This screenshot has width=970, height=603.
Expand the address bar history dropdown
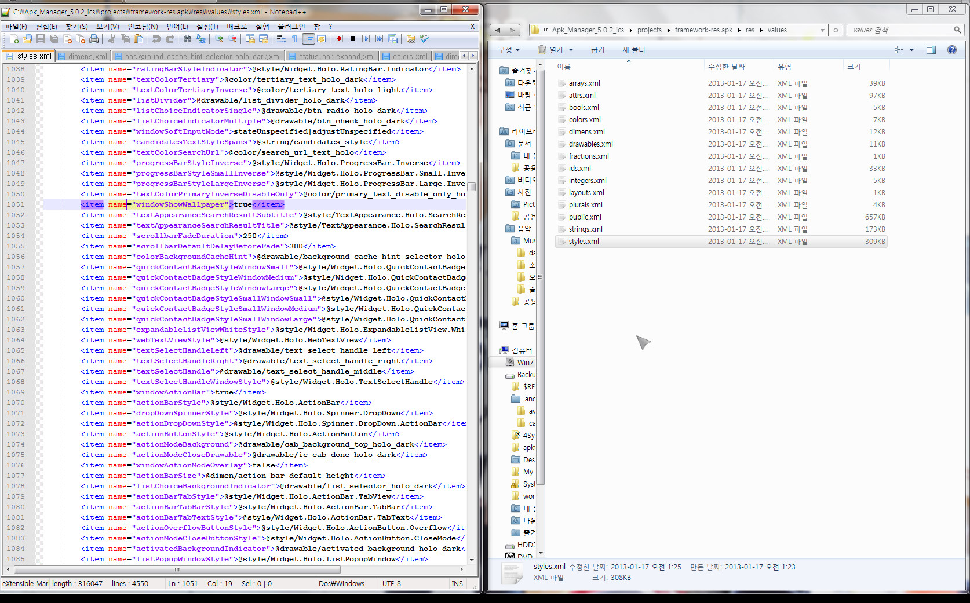click(x=822, y=30)
